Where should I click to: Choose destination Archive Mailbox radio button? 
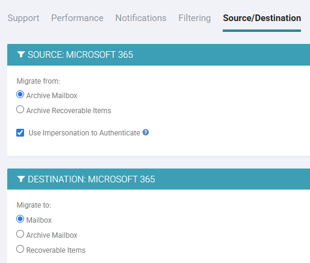tap(20, 234)
